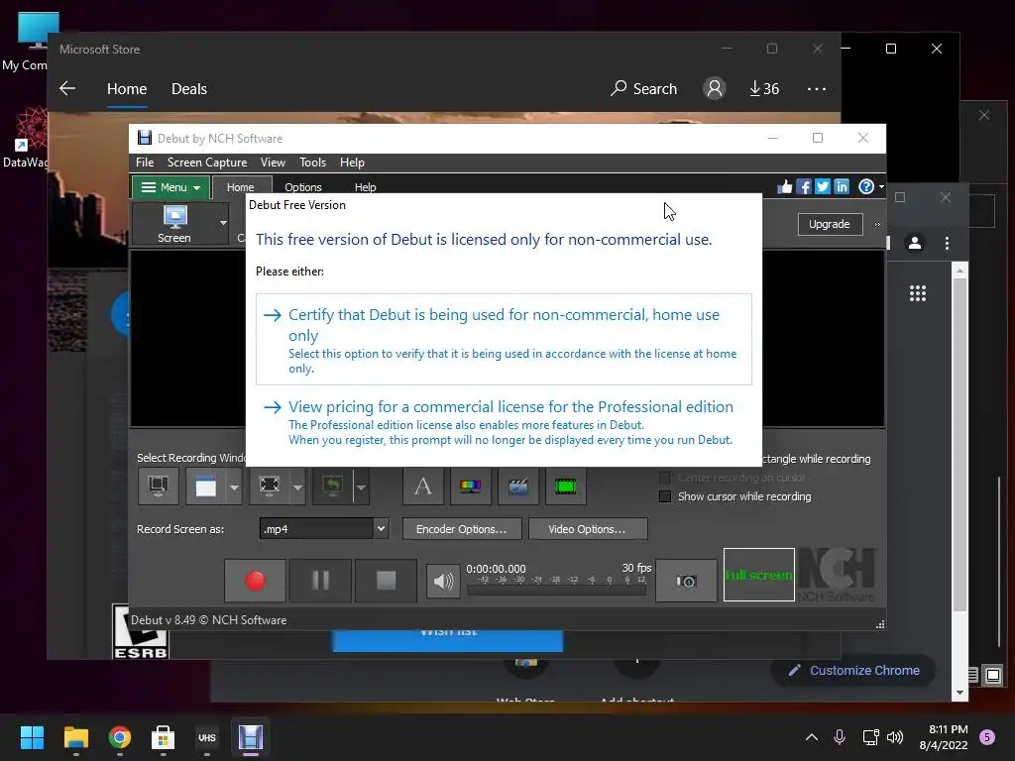Open the account icon in Microsoft Store
This screenshot has width=1015, height=761.
715,88
